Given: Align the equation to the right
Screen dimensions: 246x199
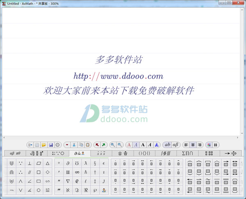Looking at the screenshot, I should (x=200, y=145).
